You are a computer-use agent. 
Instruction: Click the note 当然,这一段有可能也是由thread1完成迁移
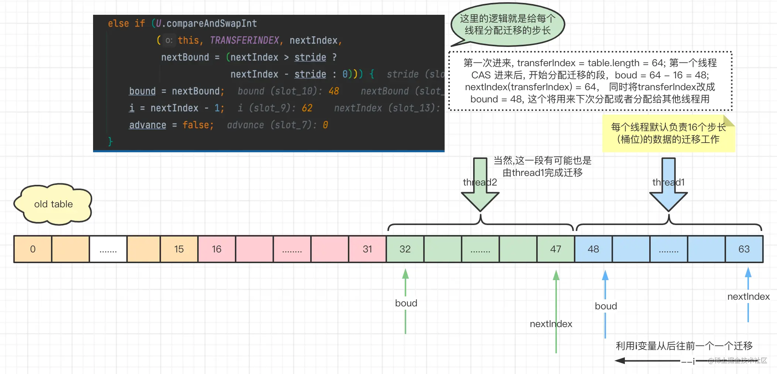click(542, 166)
